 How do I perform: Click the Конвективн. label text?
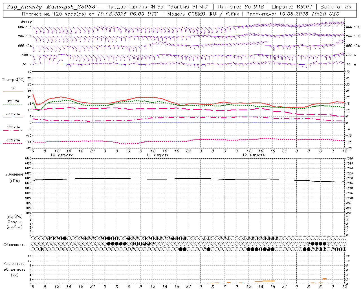point(14,264)
